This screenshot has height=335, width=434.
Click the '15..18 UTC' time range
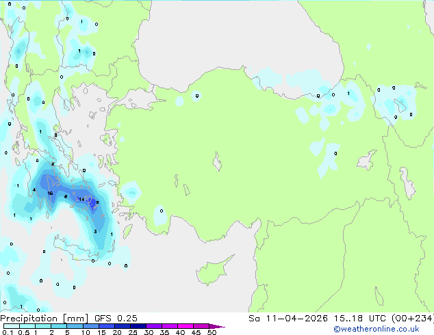coord(359,319)
